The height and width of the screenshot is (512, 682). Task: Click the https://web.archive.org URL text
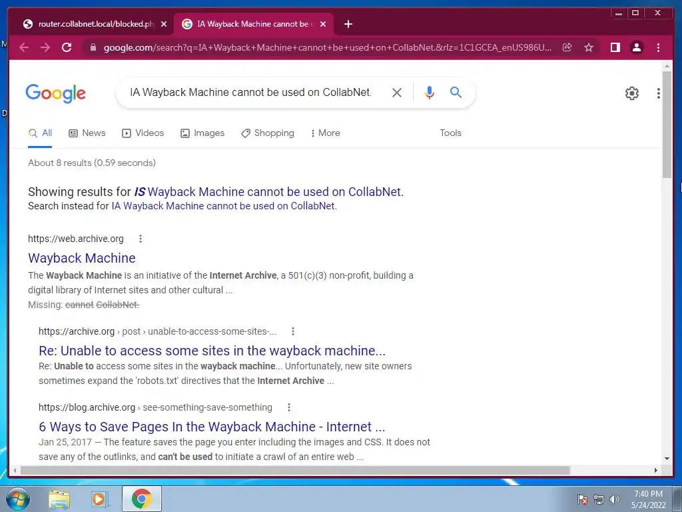[x=76, y=239]
